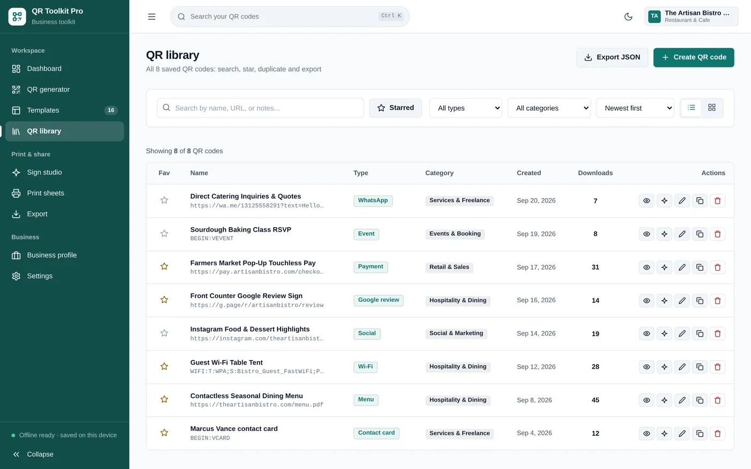The image size is (751, 469).
Task: Edit the Contactless Seasonal Dining Menu code
Action: (x=682, y=400)
